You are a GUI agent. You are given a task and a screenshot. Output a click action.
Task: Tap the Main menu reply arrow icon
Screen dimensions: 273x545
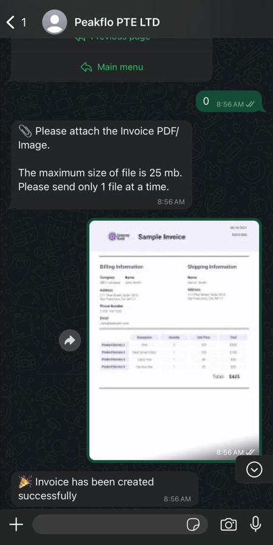pyautogui.click(x=86, y=67)
